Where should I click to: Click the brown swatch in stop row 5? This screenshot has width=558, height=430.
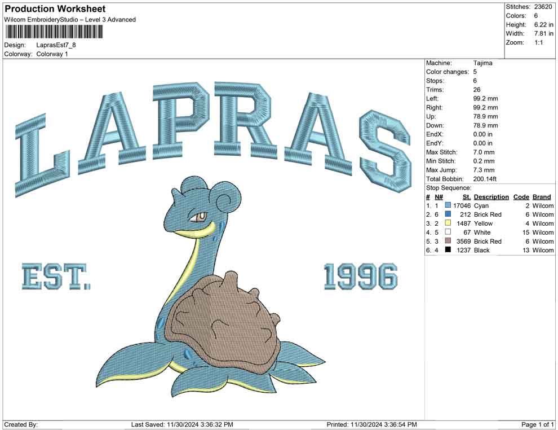pos(448,241)
